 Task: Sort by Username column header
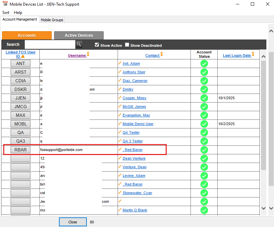click(77, 55)
